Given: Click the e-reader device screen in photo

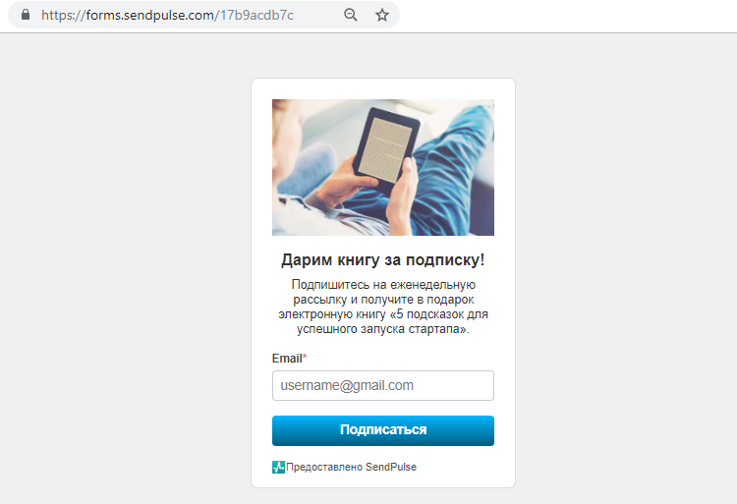Looking at the screenshot, I should pyautogui.click(x=385, y=149).
